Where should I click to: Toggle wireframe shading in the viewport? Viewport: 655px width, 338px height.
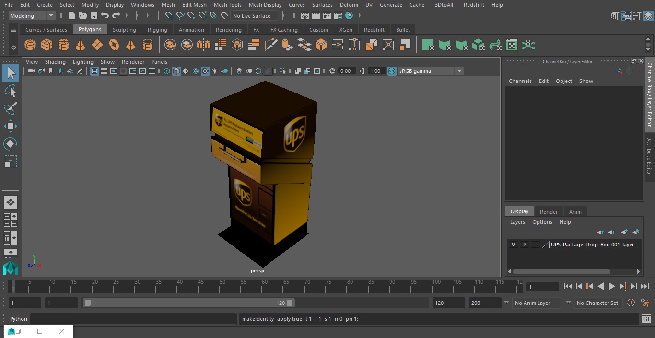pyautogui.click(x=167, y=71)
